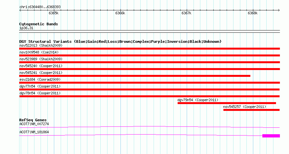The width and height of the screenshot is (289, 154).
Task: Select the ACOT7|NM_007274 intron line
Action: click(x=149, y=127)
